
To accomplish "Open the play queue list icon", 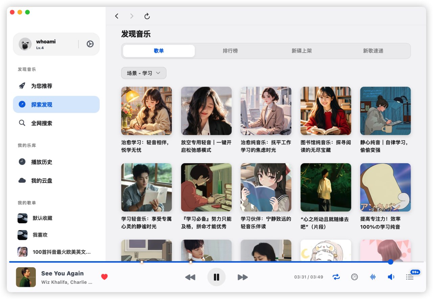I will tap(410, 277).
